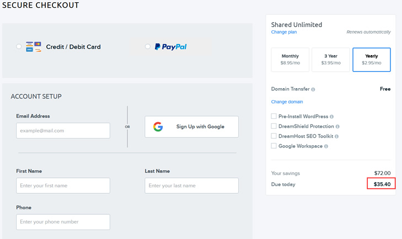Screen dimensions: 402x239
Task: Focus the Email Address input field
Action: [63, 131]
